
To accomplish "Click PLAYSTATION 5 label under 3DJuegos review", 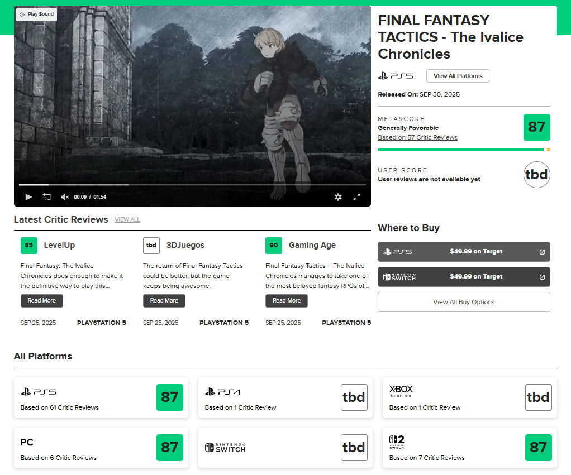I will pos(224,323).
